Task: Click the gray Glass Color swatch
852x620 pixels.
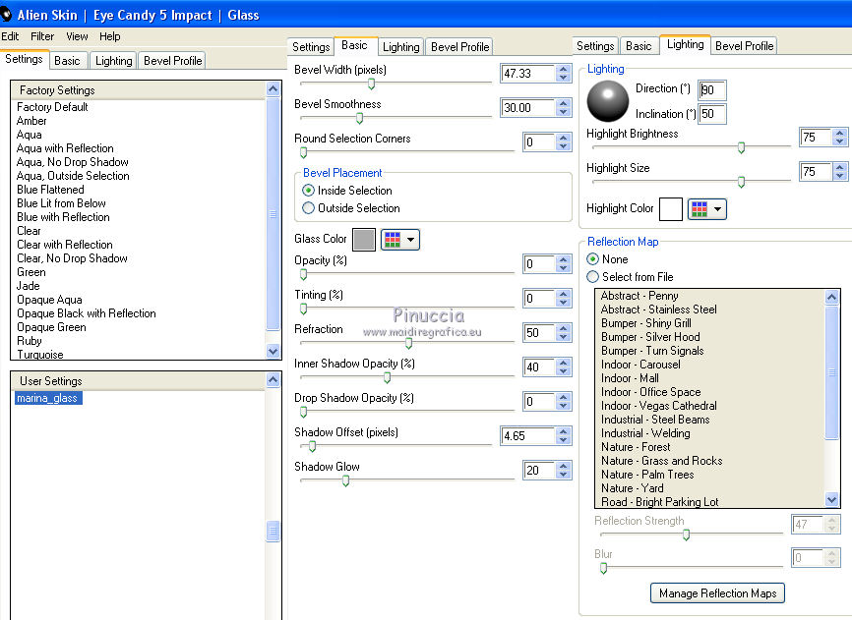Action: pyautogui.click(x=364, y=239)
